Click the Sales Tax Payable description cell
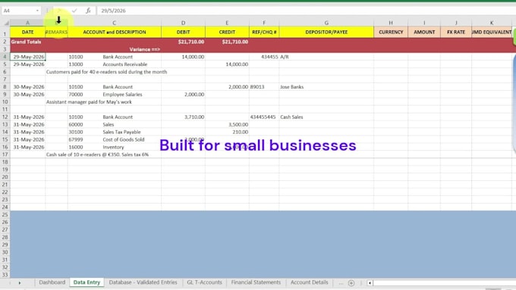Image resolution: width=516 pixels, height=290 pixels. tap(121, 132)
